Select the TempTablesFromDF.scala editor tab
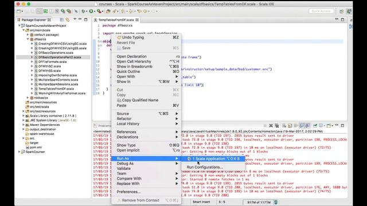 click(x=116, y=20)
